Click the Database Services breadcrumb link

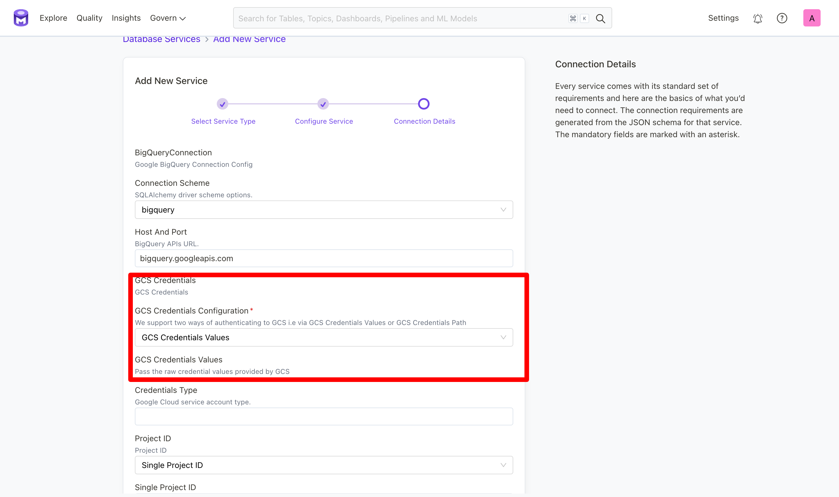point(161,39)
